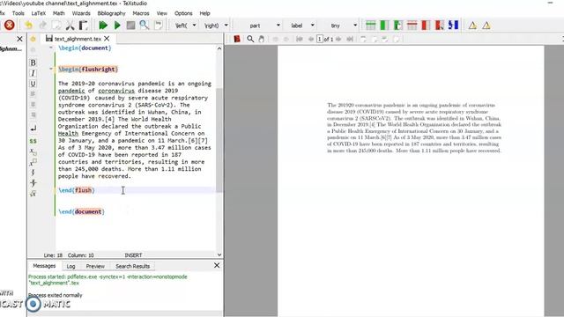Insert inline math with the $$ icon
Screen dimensions: 564x317
tap(33, 141)
